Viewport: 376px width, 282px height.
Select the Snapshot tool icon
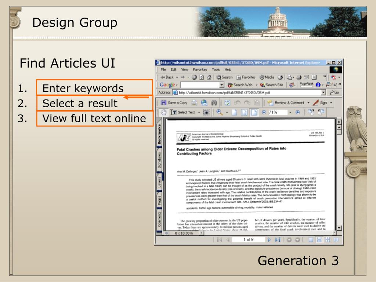point(206,112)
